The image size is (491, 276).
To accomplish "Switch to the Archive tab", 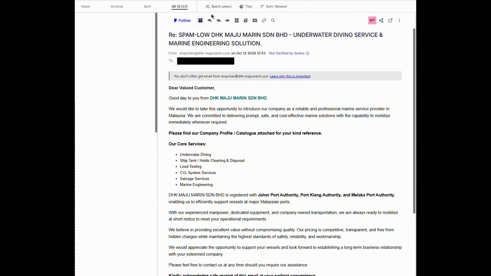I will [x=117, y=6].
